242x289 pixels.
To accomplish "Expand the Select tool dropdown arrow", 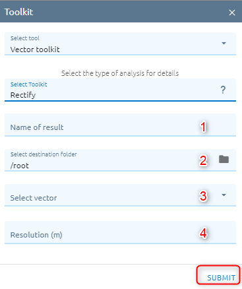I will click(224, 44).
